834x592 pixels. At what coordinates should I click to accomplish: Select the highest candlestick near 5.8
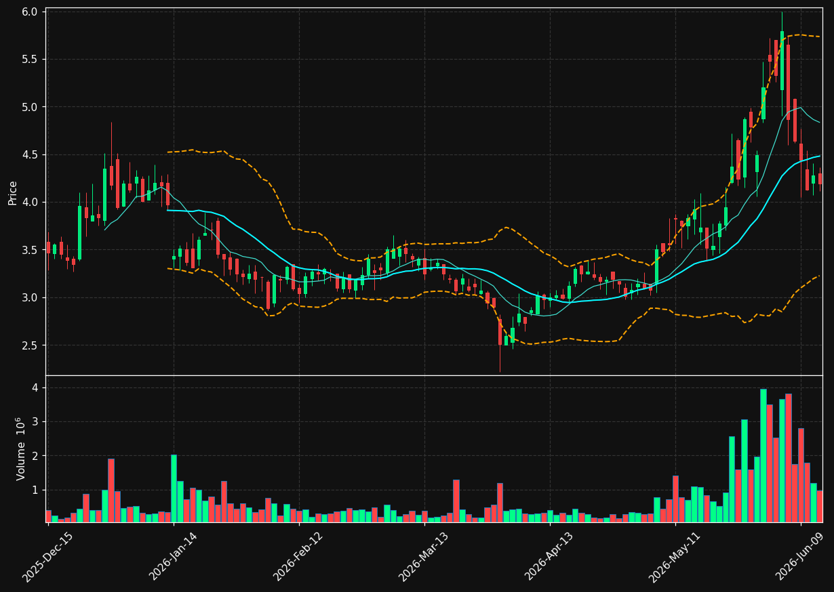coord(782,60)
